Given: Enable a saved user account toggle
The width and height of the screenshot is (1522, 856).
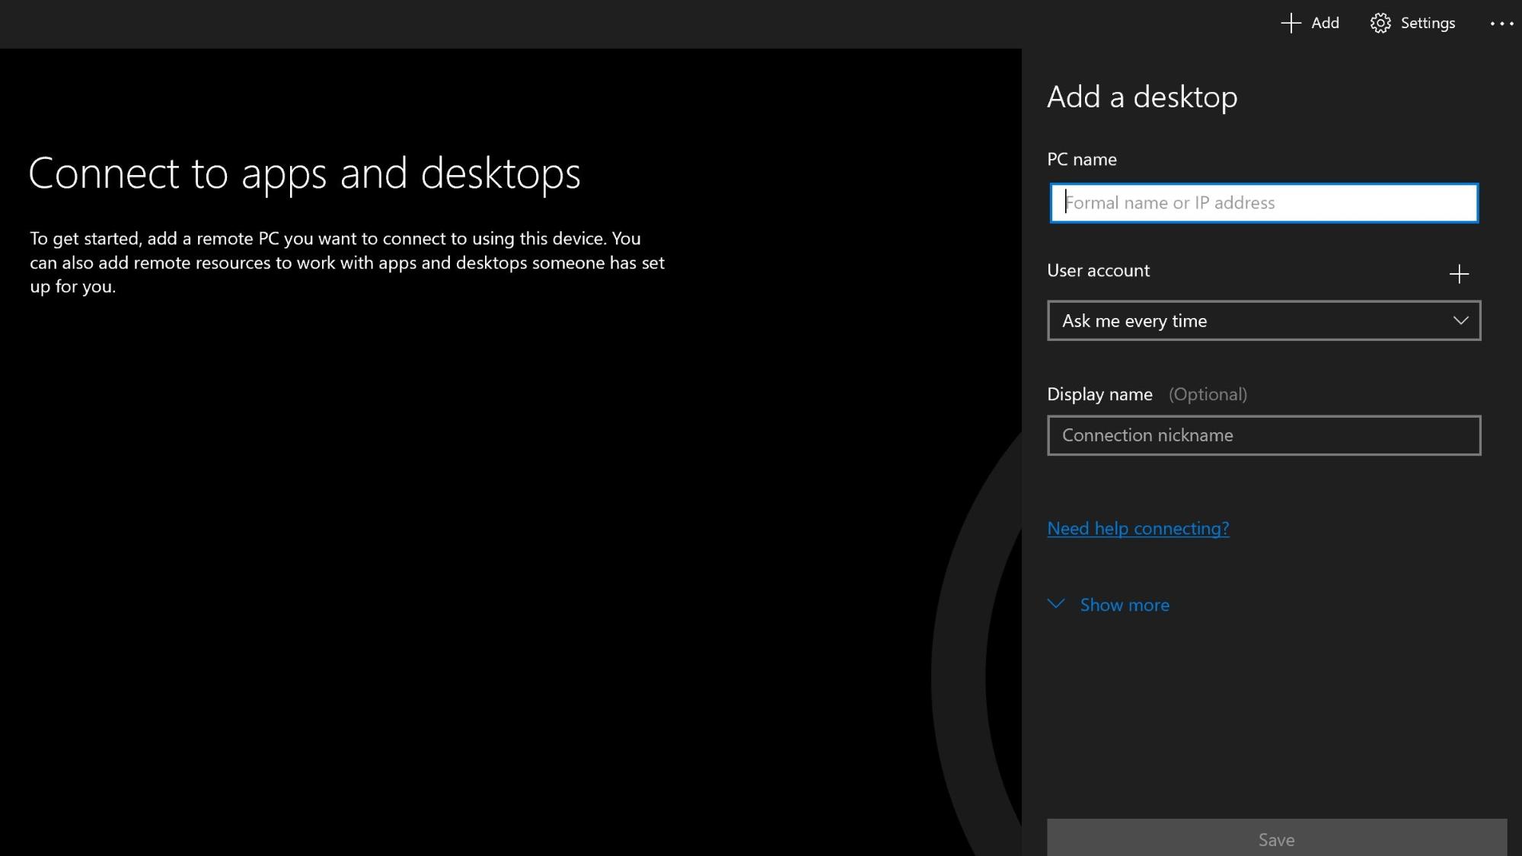Looking at the screenshot, I should pos(1460,273).
